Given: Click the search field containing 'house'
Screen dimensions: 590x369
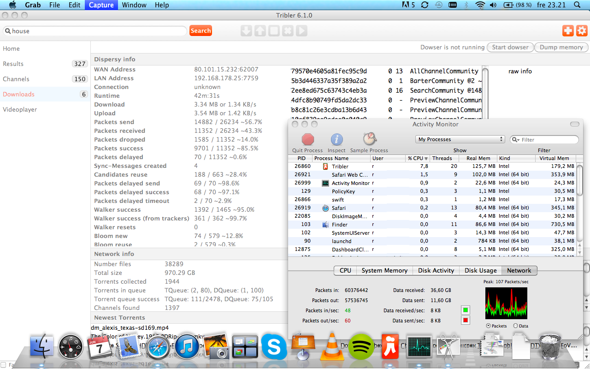Looking at the screenshot, I should (95, 31).
